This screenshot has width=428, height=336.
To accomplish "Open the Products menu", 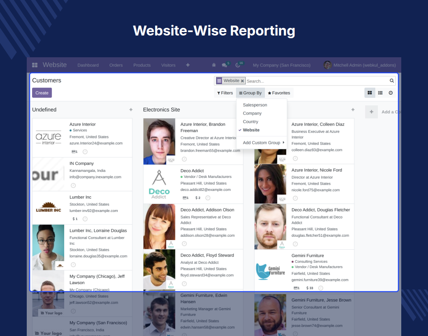I will point(142,65).
